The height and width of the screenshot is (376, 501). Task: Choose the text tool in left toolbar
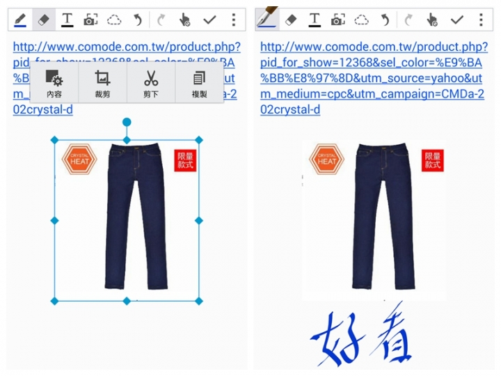tap(67, 19)
